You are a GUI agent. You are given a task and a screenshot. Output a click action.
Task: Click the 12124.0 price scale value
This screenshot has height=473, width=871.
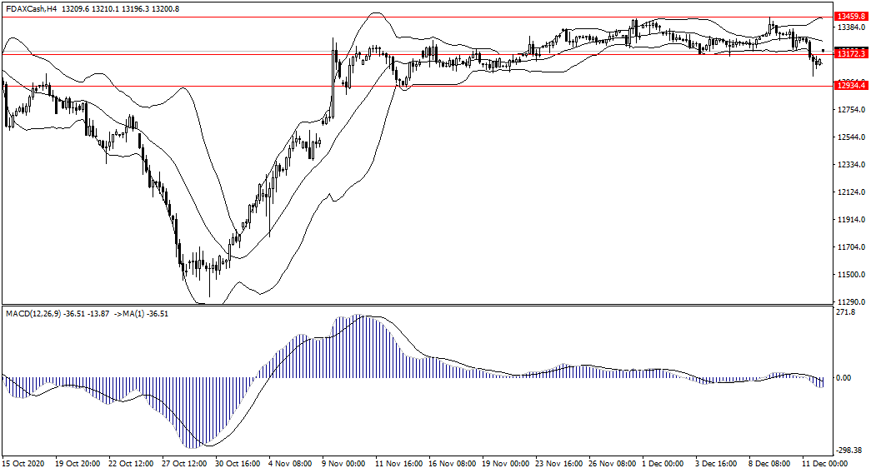(x=849, y=192)
